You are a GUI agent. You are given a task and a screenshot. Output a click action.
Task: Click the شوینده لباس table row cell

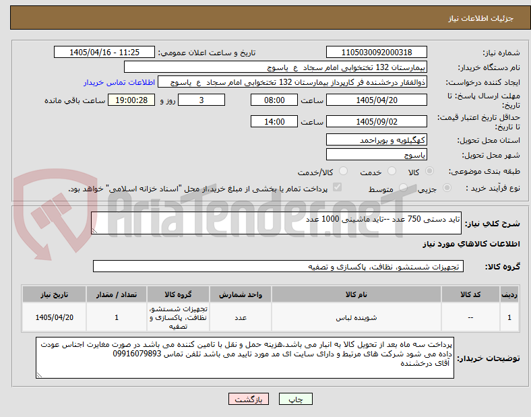(x=356, y=317)
